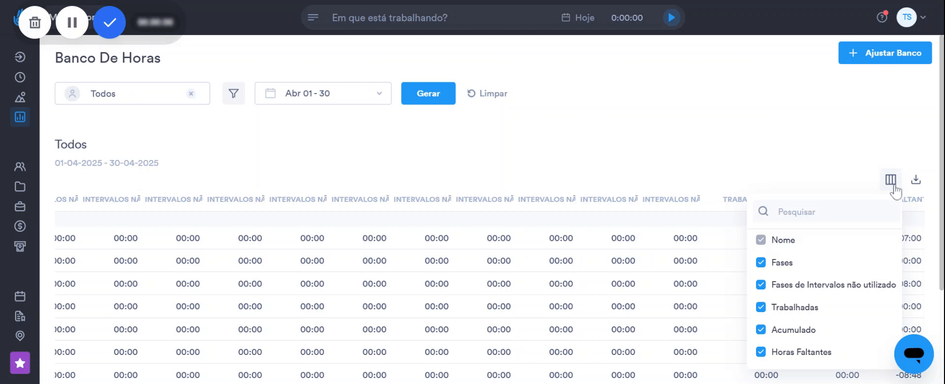Open the TS user avatar menu
The image size is (945, 384).
(x=907, y=17)
